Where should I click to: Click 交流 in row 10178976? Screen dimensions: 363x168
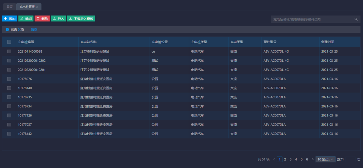pos(234,79)
